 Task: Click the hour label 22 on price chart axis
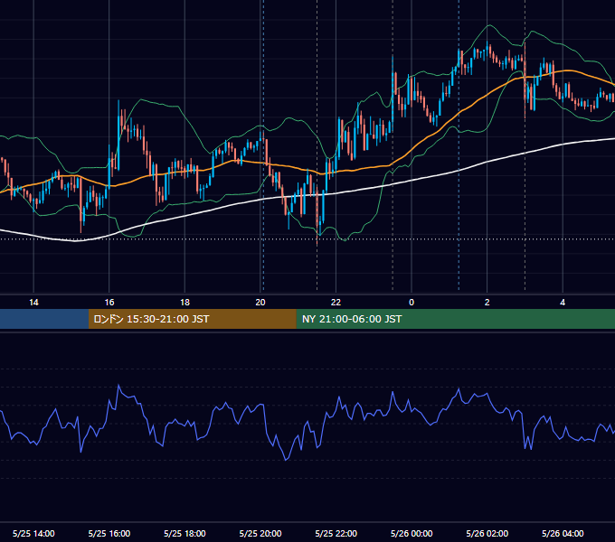pyautogui.click(x=336, y=302)
